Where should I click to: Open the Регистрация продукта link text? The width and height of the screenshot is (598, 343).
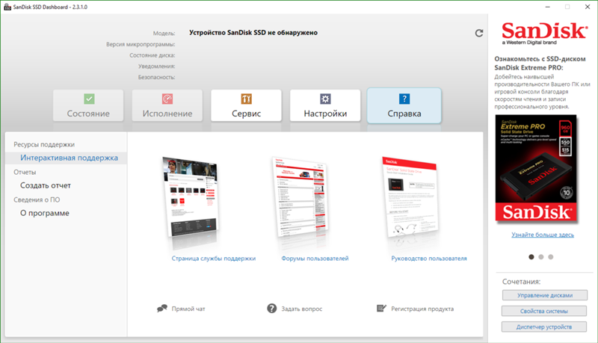(x=422, y=309)
